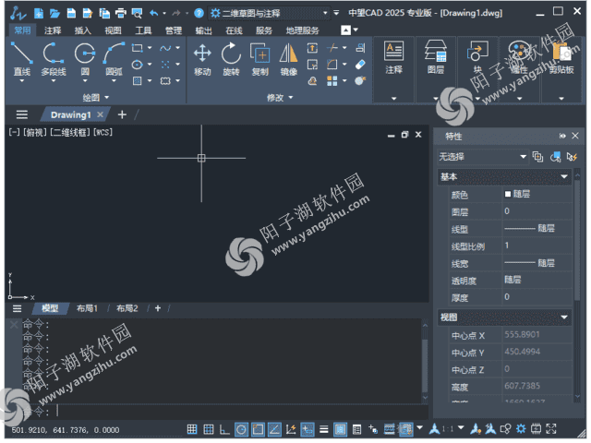
Task: Click the Revision cloud tool icon
Action: pyautogui.click(x=165, y=80)
